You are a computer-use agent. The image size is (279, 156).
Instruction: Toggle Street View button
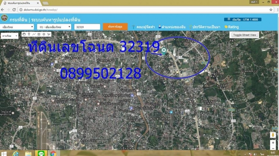point(245,35)
